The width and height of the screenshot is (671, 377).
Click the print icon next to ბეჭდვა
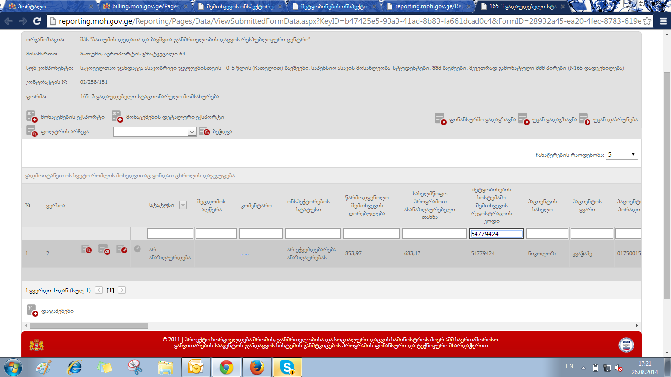coord(204,132)
